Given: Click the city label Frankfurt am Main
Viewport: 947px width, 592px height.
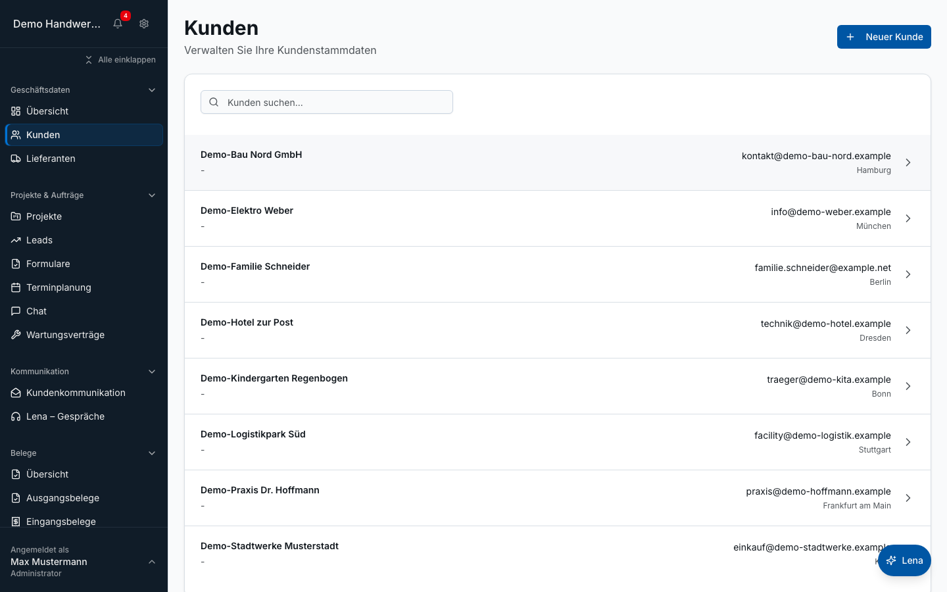Looking at the screenshot, I should click(857, 506).
